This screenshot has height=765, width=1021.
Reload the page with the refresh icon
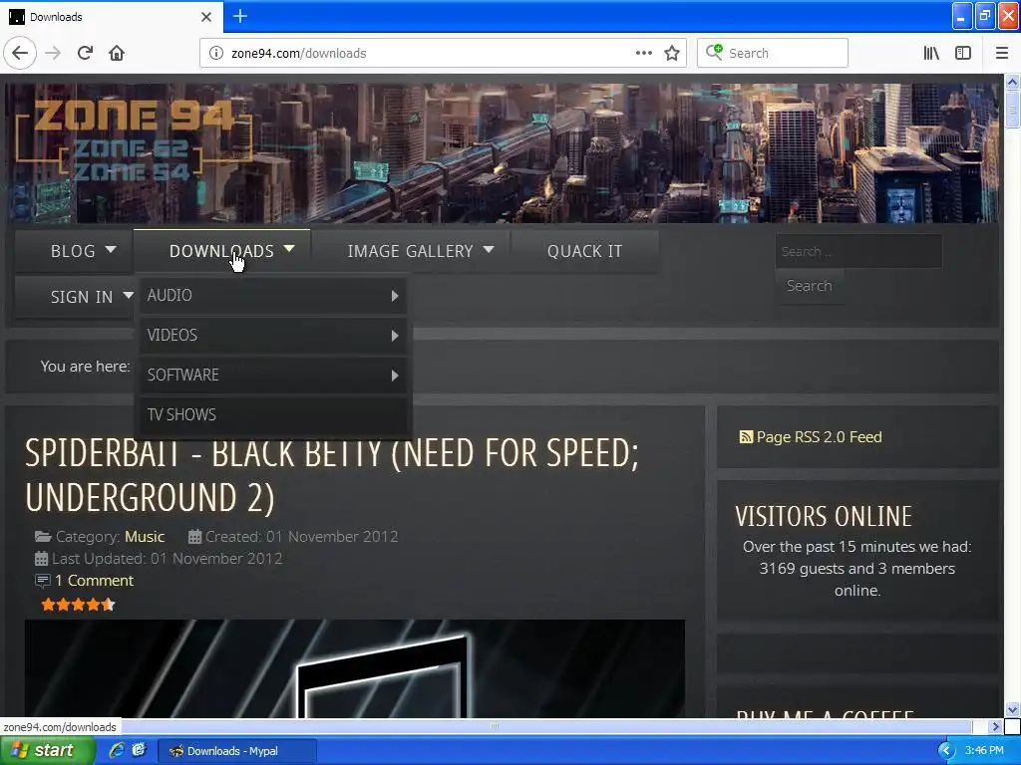point(85,53)
